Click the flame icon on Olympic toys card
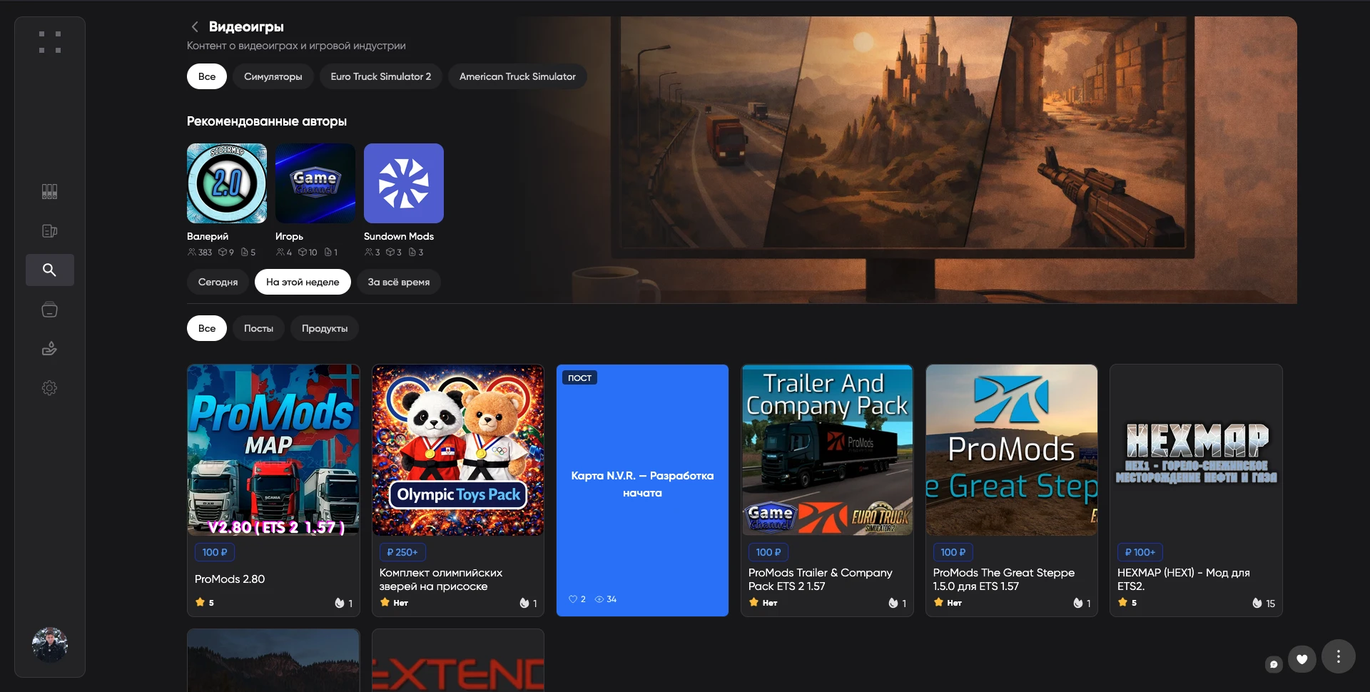The height and width of the screenshot is (692, 1370). click(x=524, y=603)
